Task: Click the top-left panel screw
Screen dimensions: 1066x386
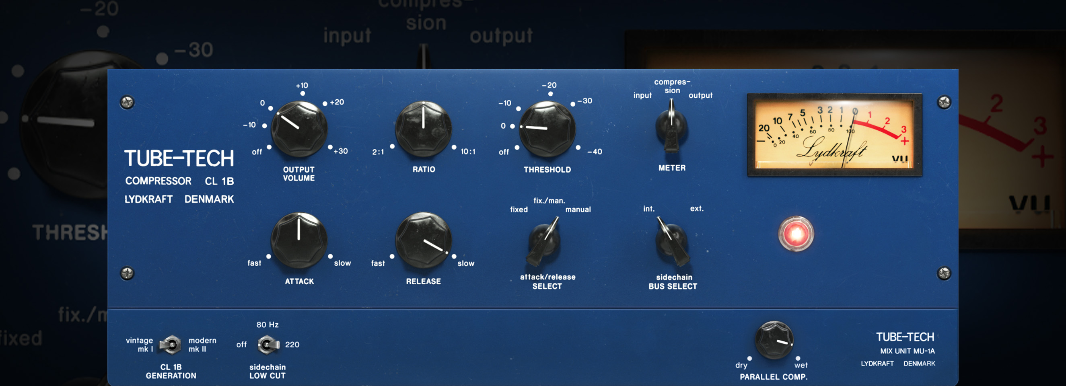Action: [x=127, y=102]
